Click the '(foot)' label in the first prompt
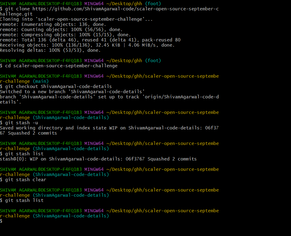 click(153, 3)
